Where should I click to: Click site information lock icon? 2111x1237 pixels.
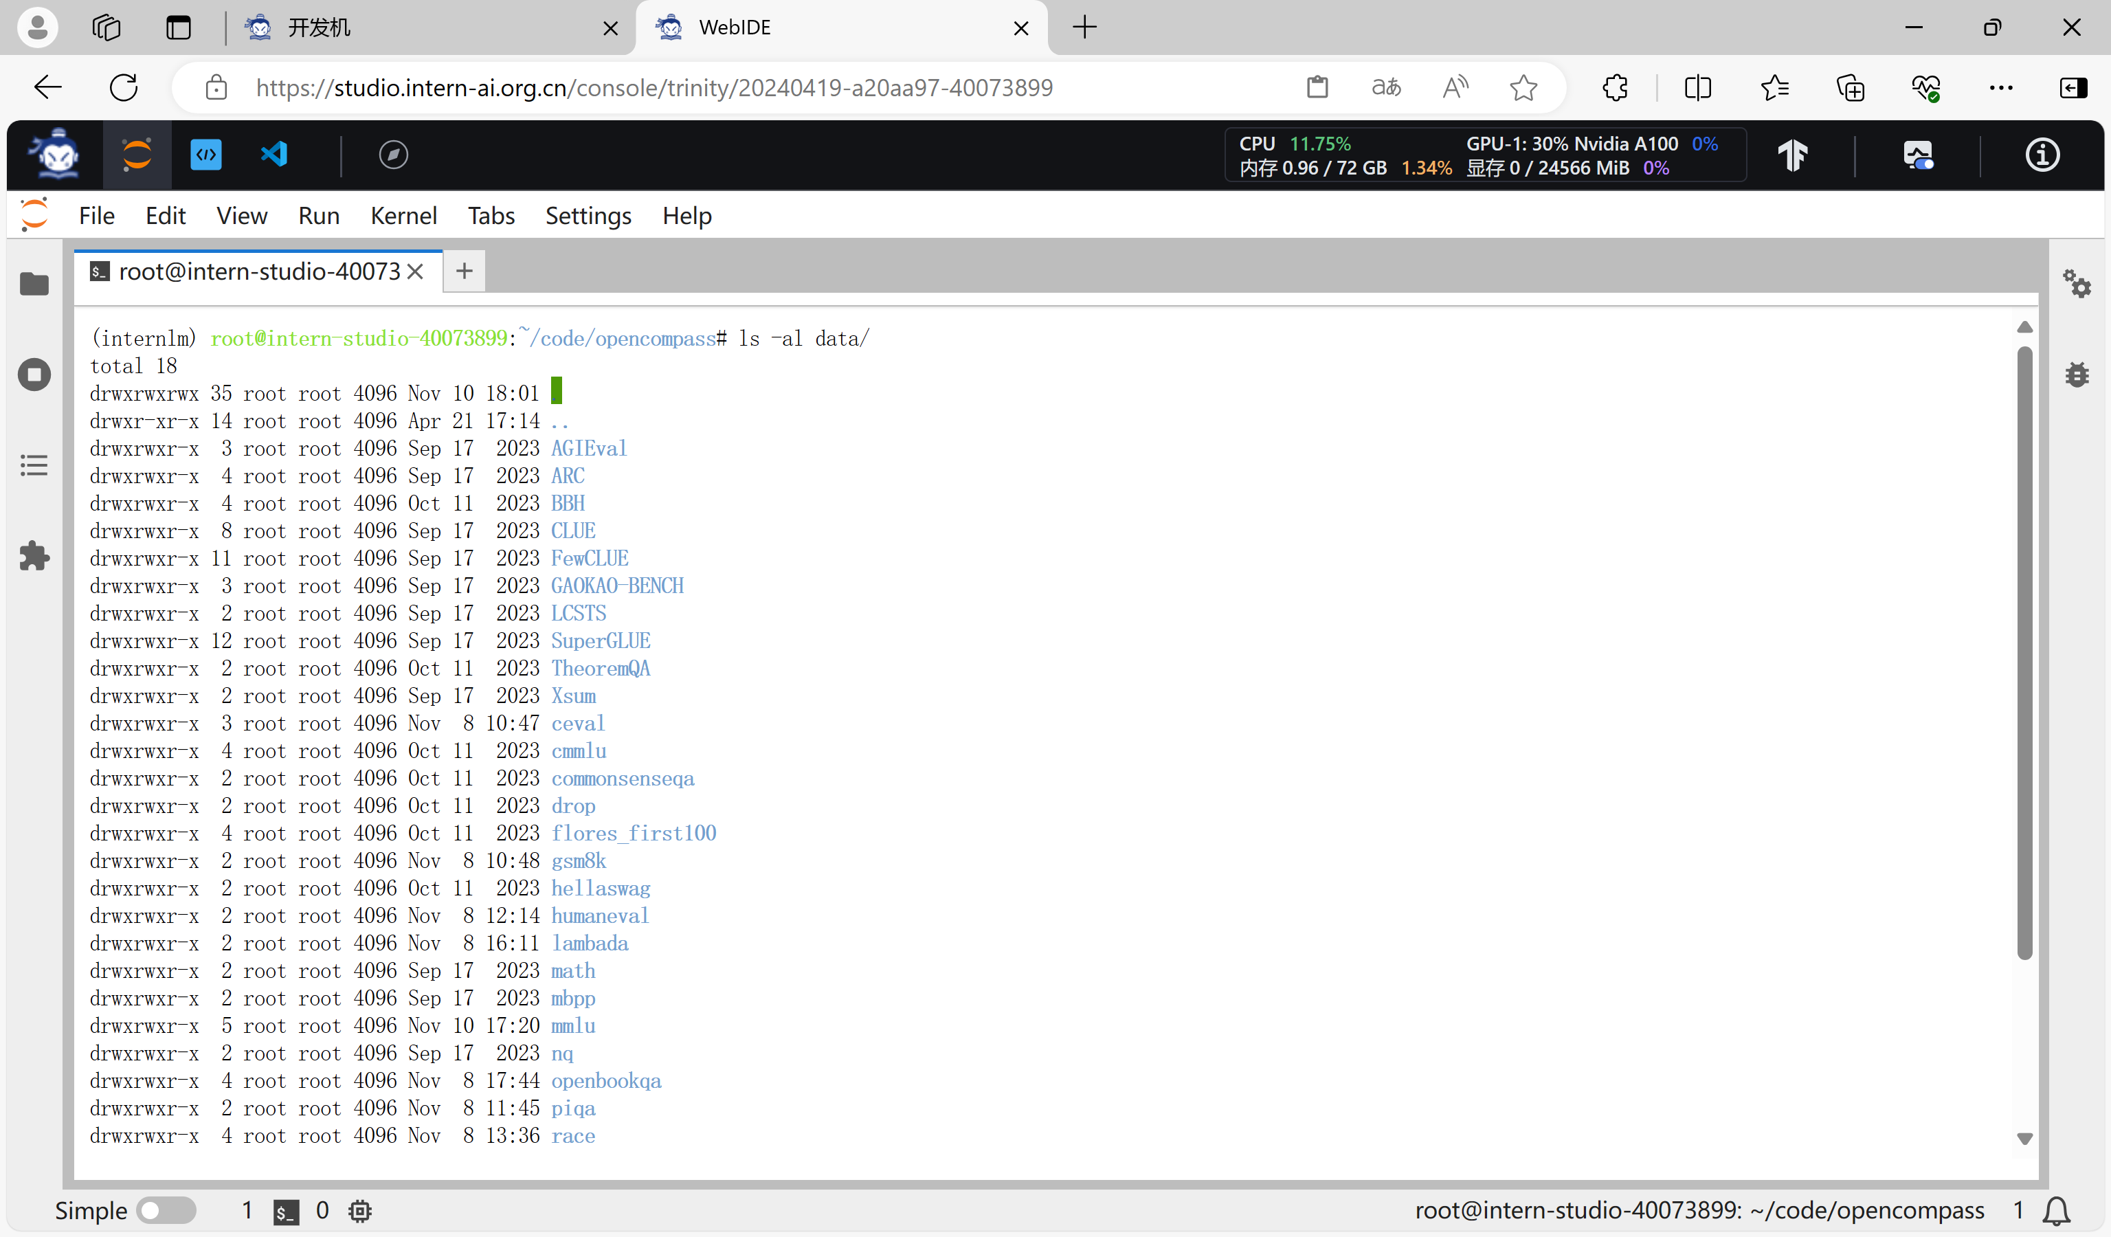tap(216, 87)
